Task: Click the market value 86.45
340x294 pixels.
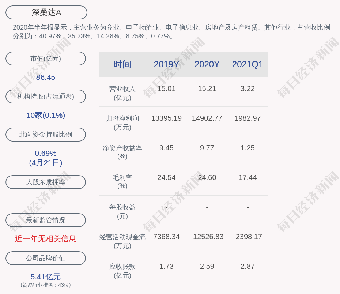Action: (46, 77)
